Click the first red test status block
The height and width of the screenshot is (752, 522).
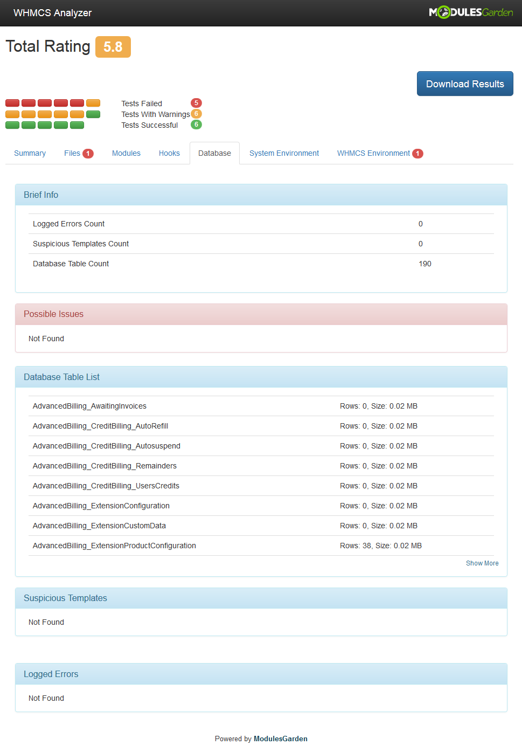[12, 103]
